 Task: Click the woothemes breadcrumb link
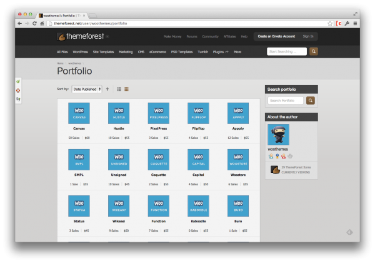coord(74,63)
